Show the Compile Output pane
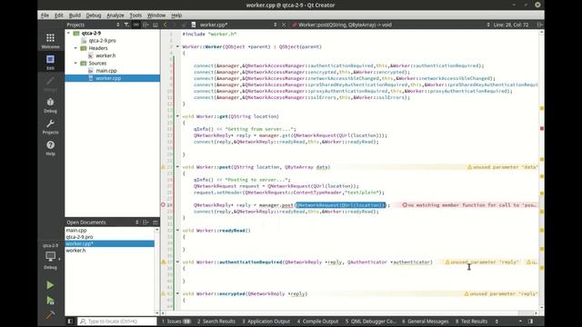 [317, 321]
